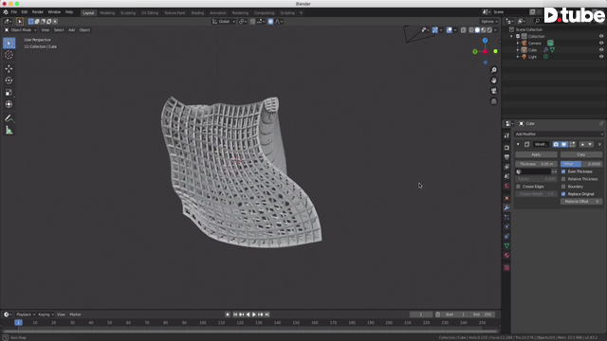607x341 pixels.
Task: Pick the Rotate tool
Action: pyautogui.click(x=9, y=81)
